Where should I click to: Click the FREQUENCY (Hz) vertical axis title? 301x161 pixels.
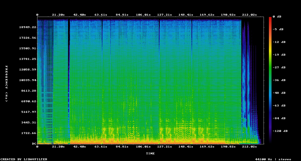point(7,84)
